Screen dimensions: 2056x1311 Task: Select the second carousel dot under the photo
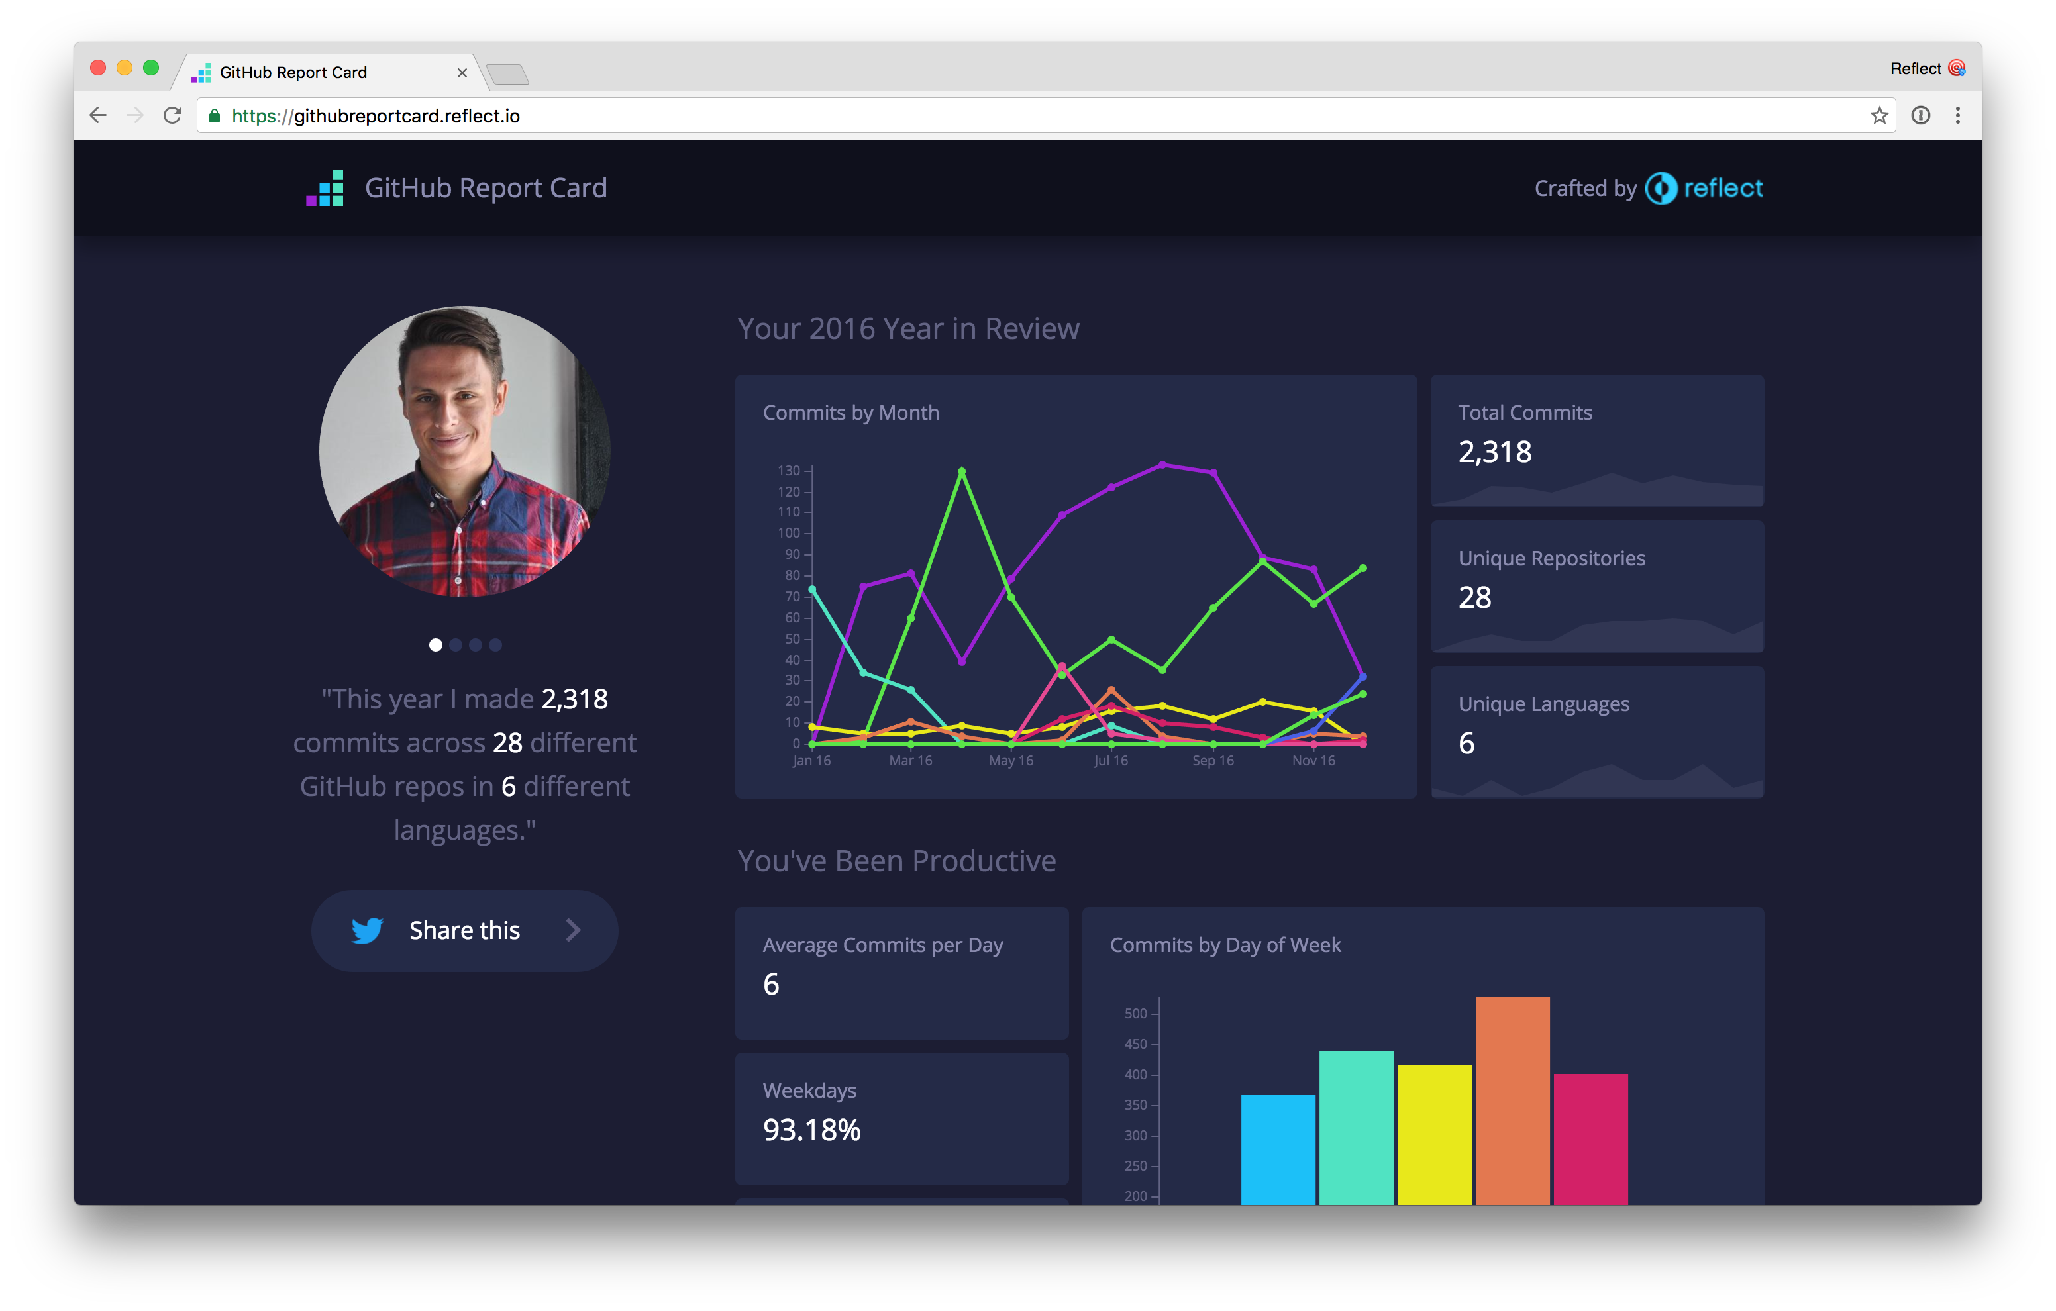pos(456,644)
